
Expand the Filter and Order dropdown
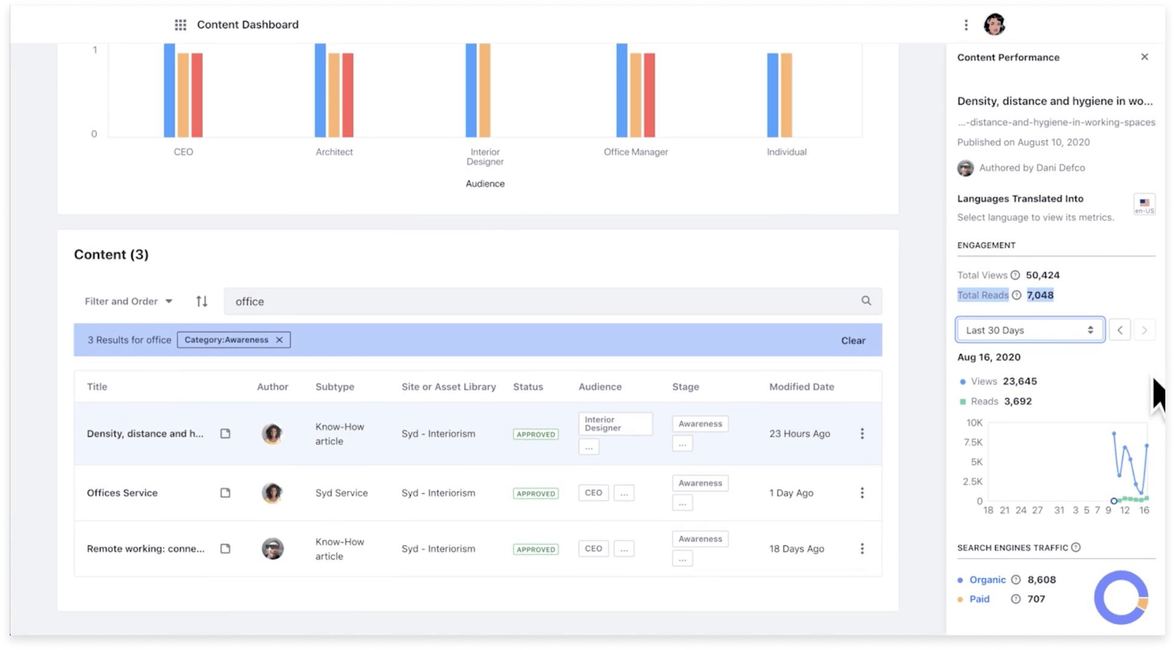pyautogui.click(x=129, y=301)
